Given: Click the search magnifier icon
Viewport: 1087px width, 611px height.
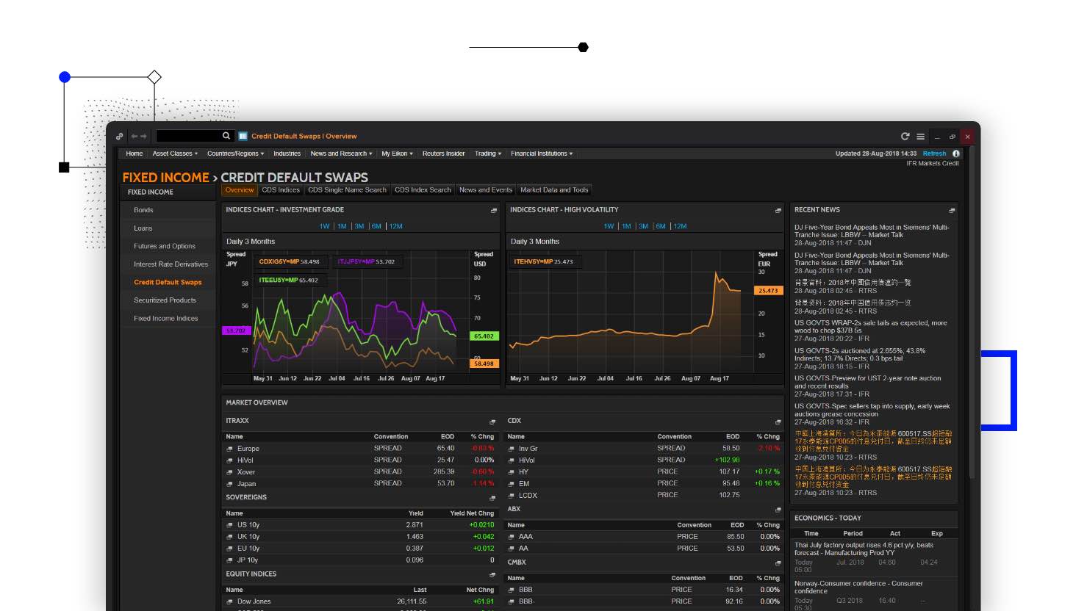Looking at the screenshot, I should coord(226,136).
